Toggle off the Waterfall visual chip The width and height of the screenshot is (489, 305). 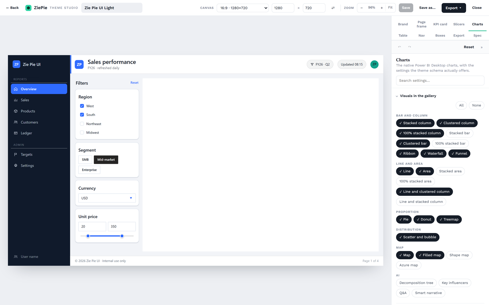(433, 153)
